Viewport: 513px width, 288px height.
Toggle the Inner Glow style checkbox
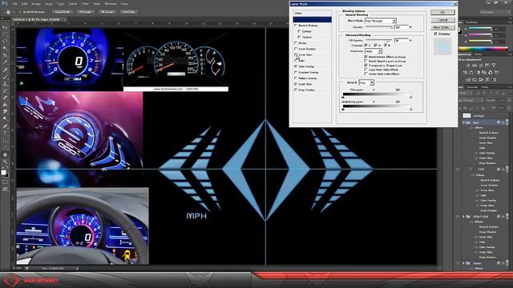[296, 54]
